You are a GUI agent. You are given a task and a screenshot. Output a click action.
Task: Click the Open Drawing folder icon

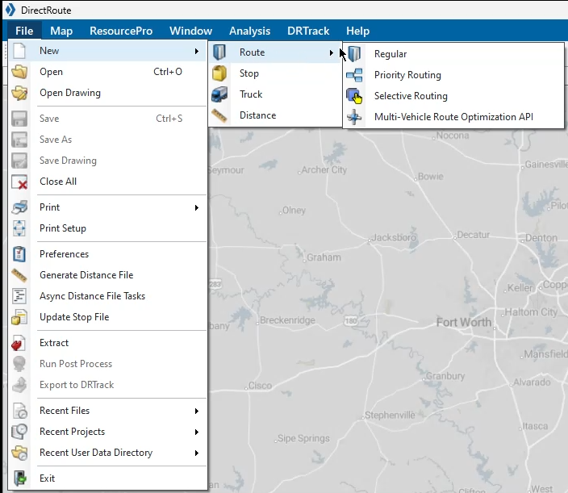coord(19,93)
